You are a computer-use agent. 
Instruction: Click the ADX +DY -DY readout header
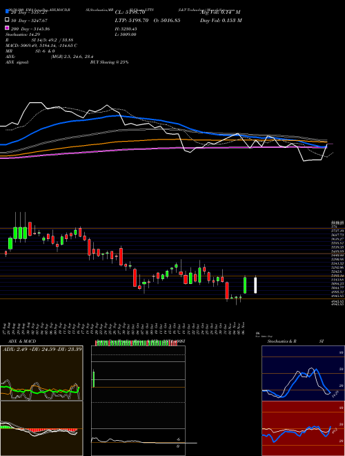coord(42,349)
